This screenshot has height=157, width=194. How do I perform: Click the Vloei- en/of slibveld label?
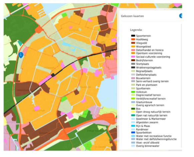(x=147, y=143)
